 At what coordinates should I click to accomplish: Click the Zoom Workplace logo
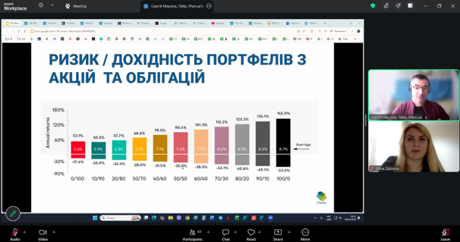[x=15, y=7]
